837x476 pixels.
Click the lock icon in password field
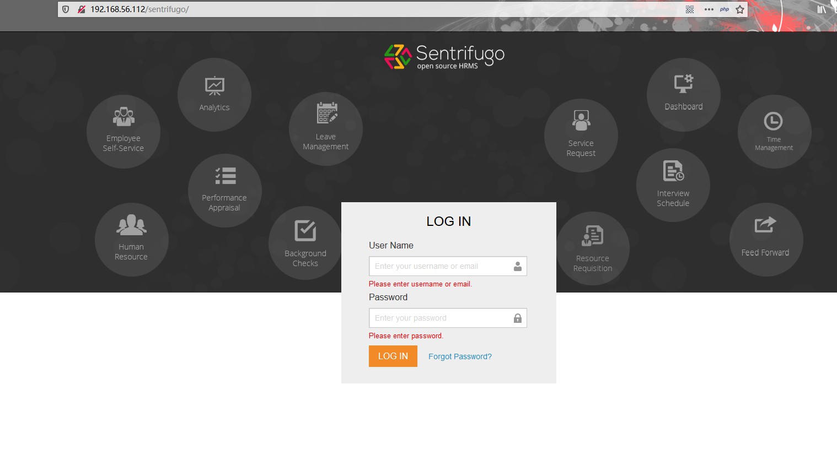tap(518, 318)
